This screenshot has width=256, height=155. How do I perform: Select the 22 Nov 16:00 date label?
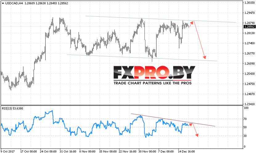point(128,151)
